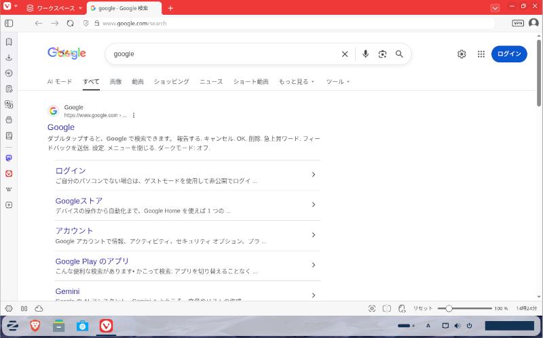The width and height of the screenshot is (543, 338).
Task: Open the Zorin start menu
Action: pos(12,326)
